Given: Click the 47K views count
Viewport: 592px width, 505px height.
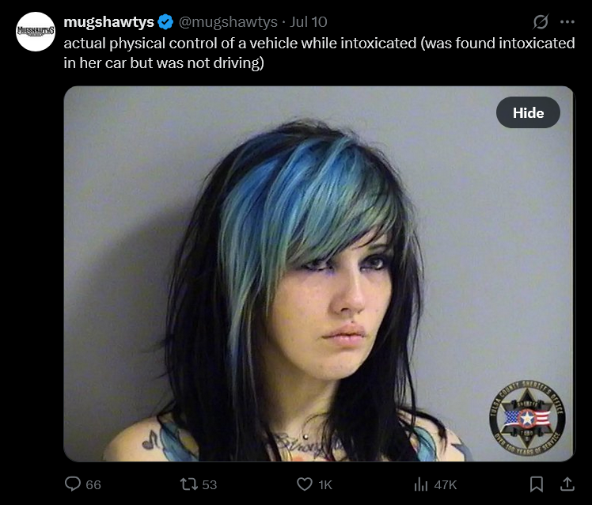Looking at the screenshot, I should [446, 484].
